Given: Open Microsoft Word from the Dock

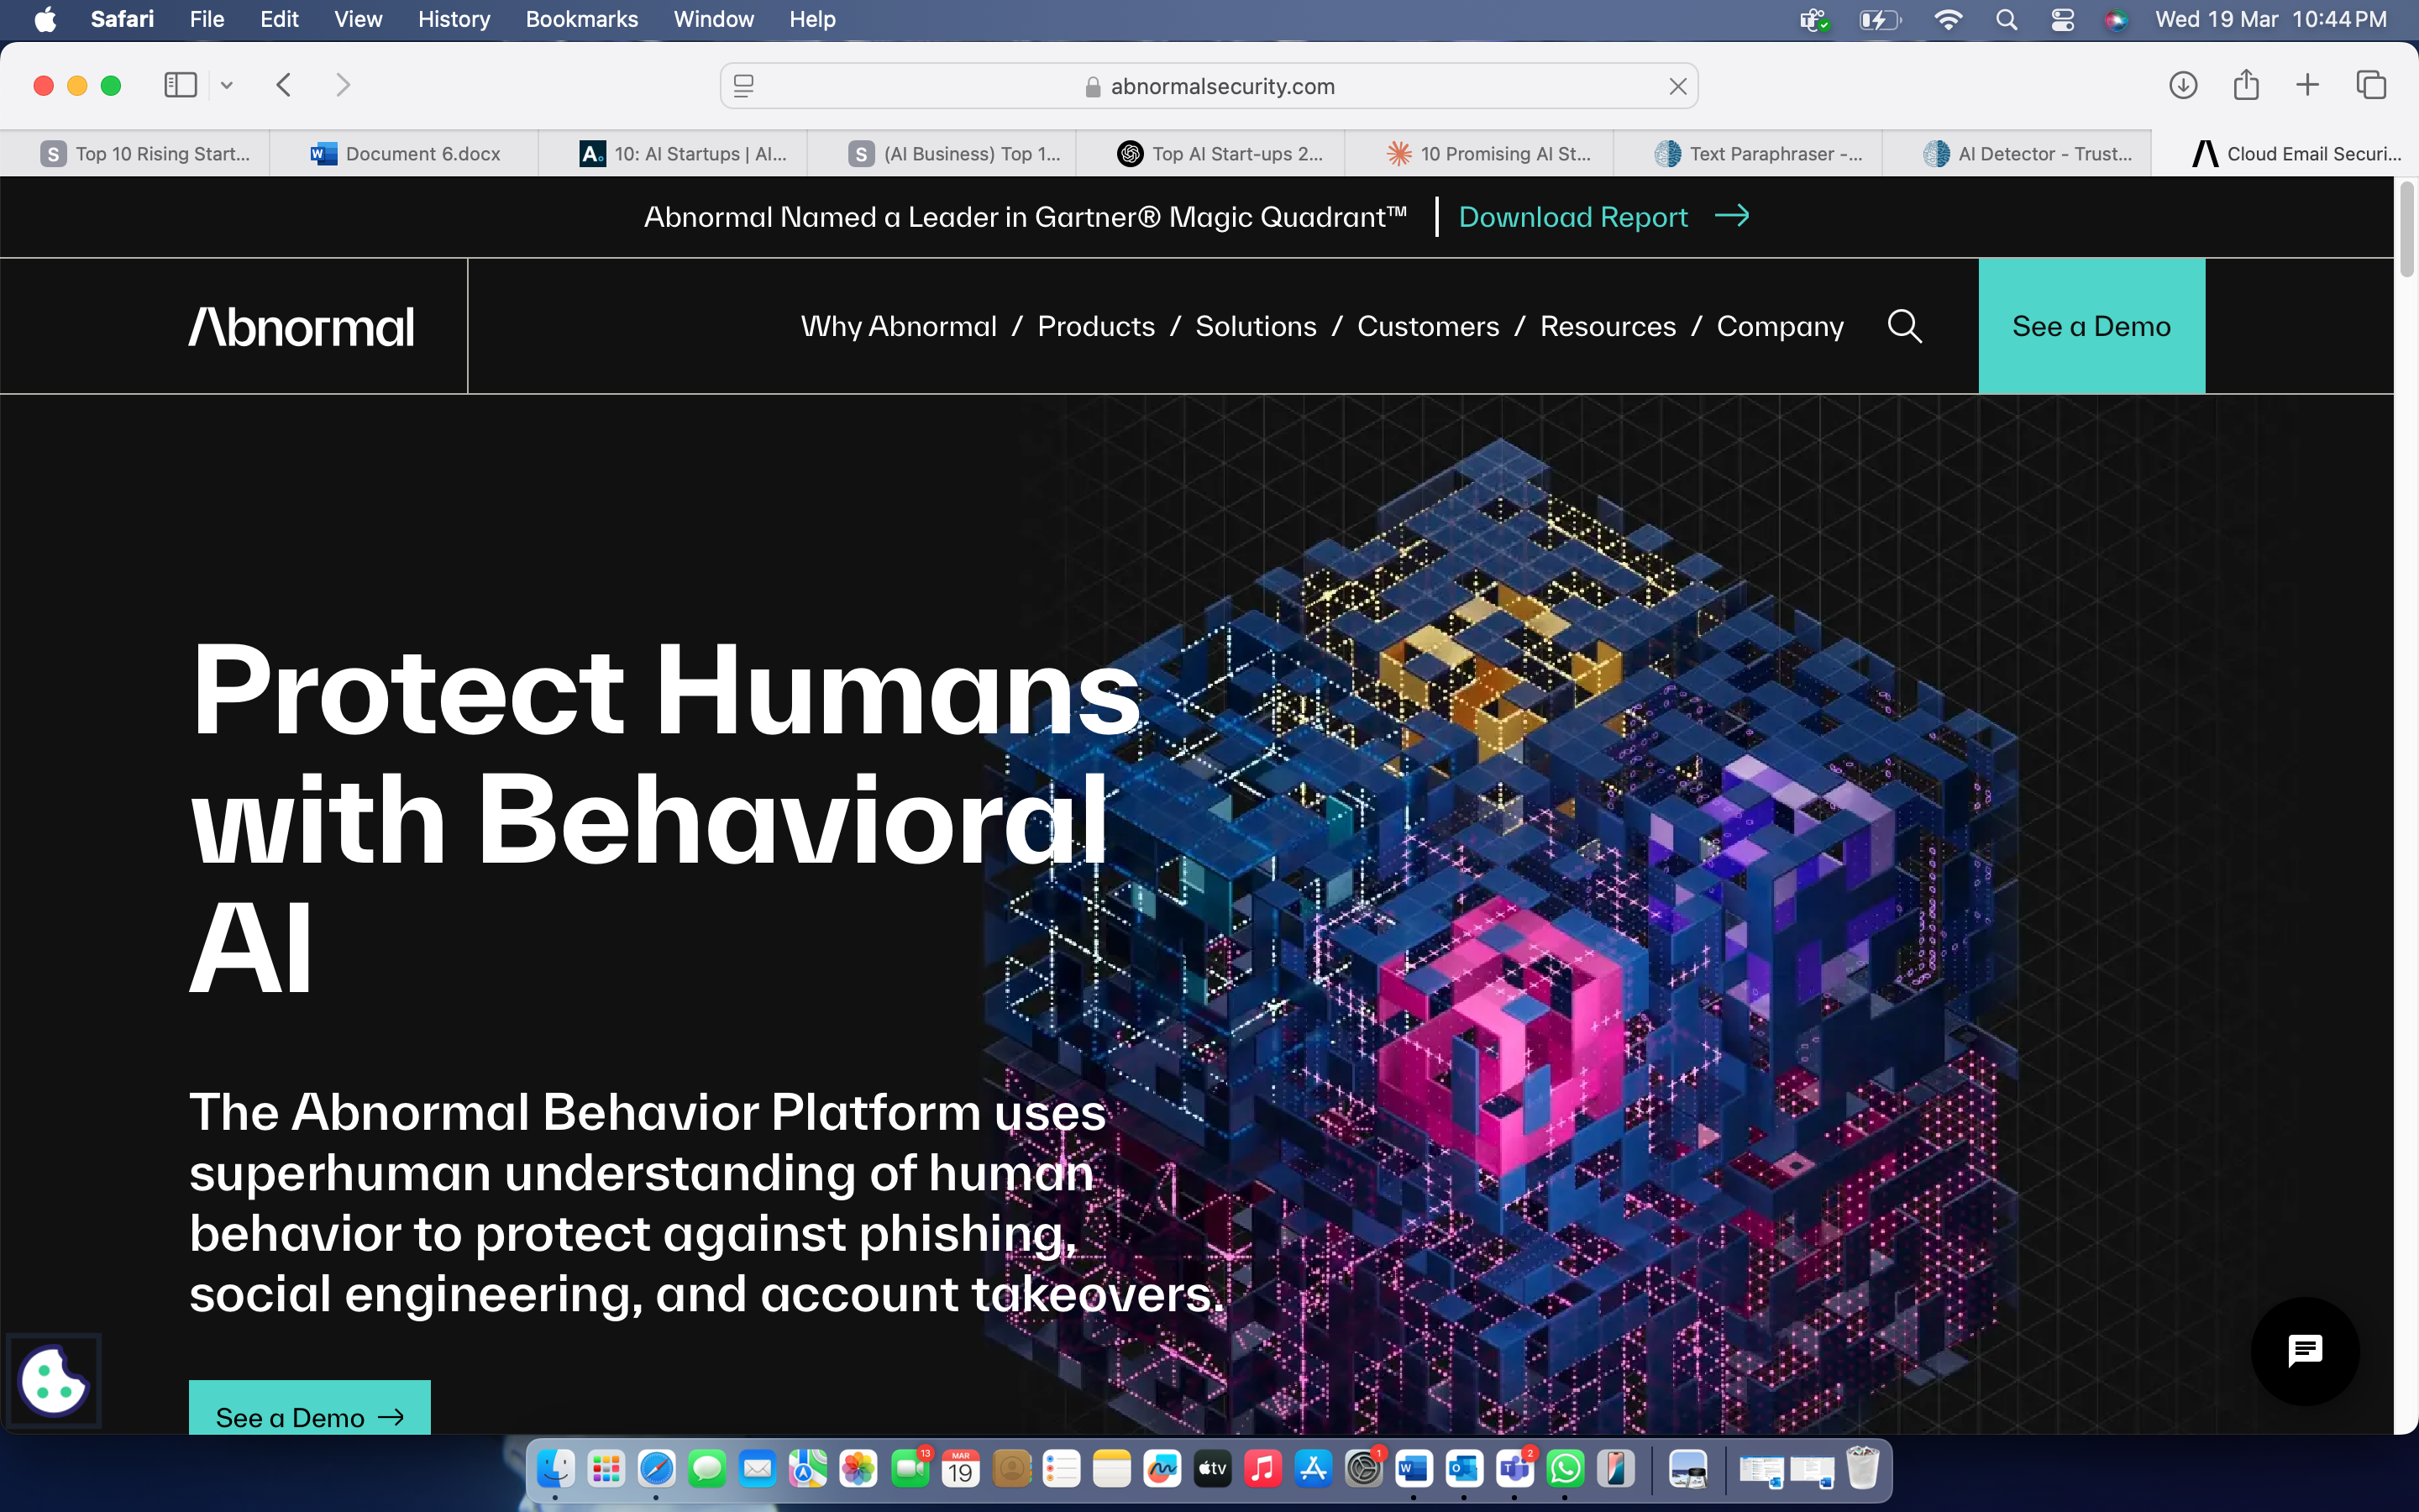Looking at the screenshot, I should tap(1414, 1468).
